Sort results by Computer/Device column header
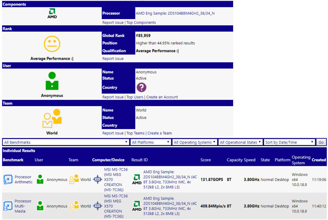This screenshot has height=220, width=328. point(108,160)
